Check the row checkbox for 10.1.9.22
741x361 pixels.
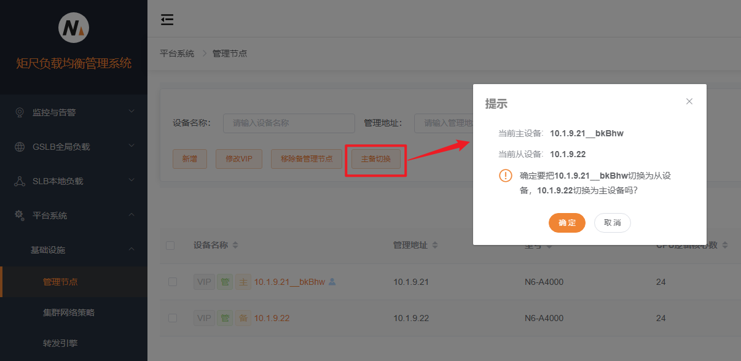pos(173,318)
